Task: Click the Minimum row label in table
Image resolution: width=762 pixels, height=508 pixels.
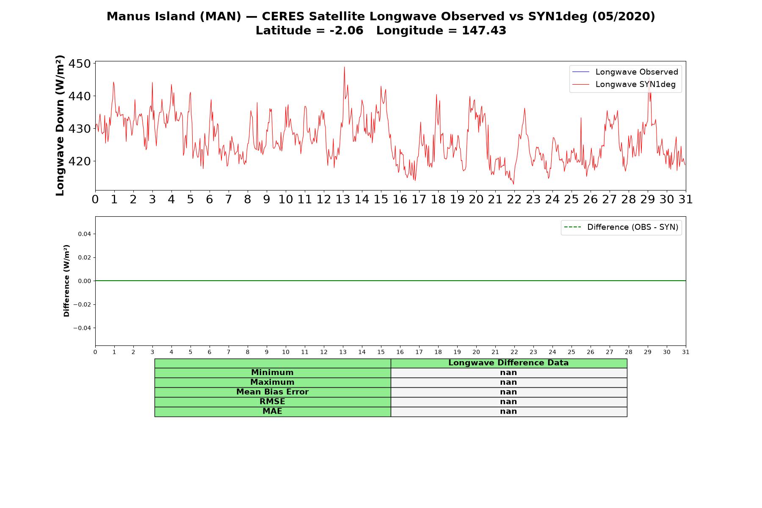Action: click(x=272, y=373)
